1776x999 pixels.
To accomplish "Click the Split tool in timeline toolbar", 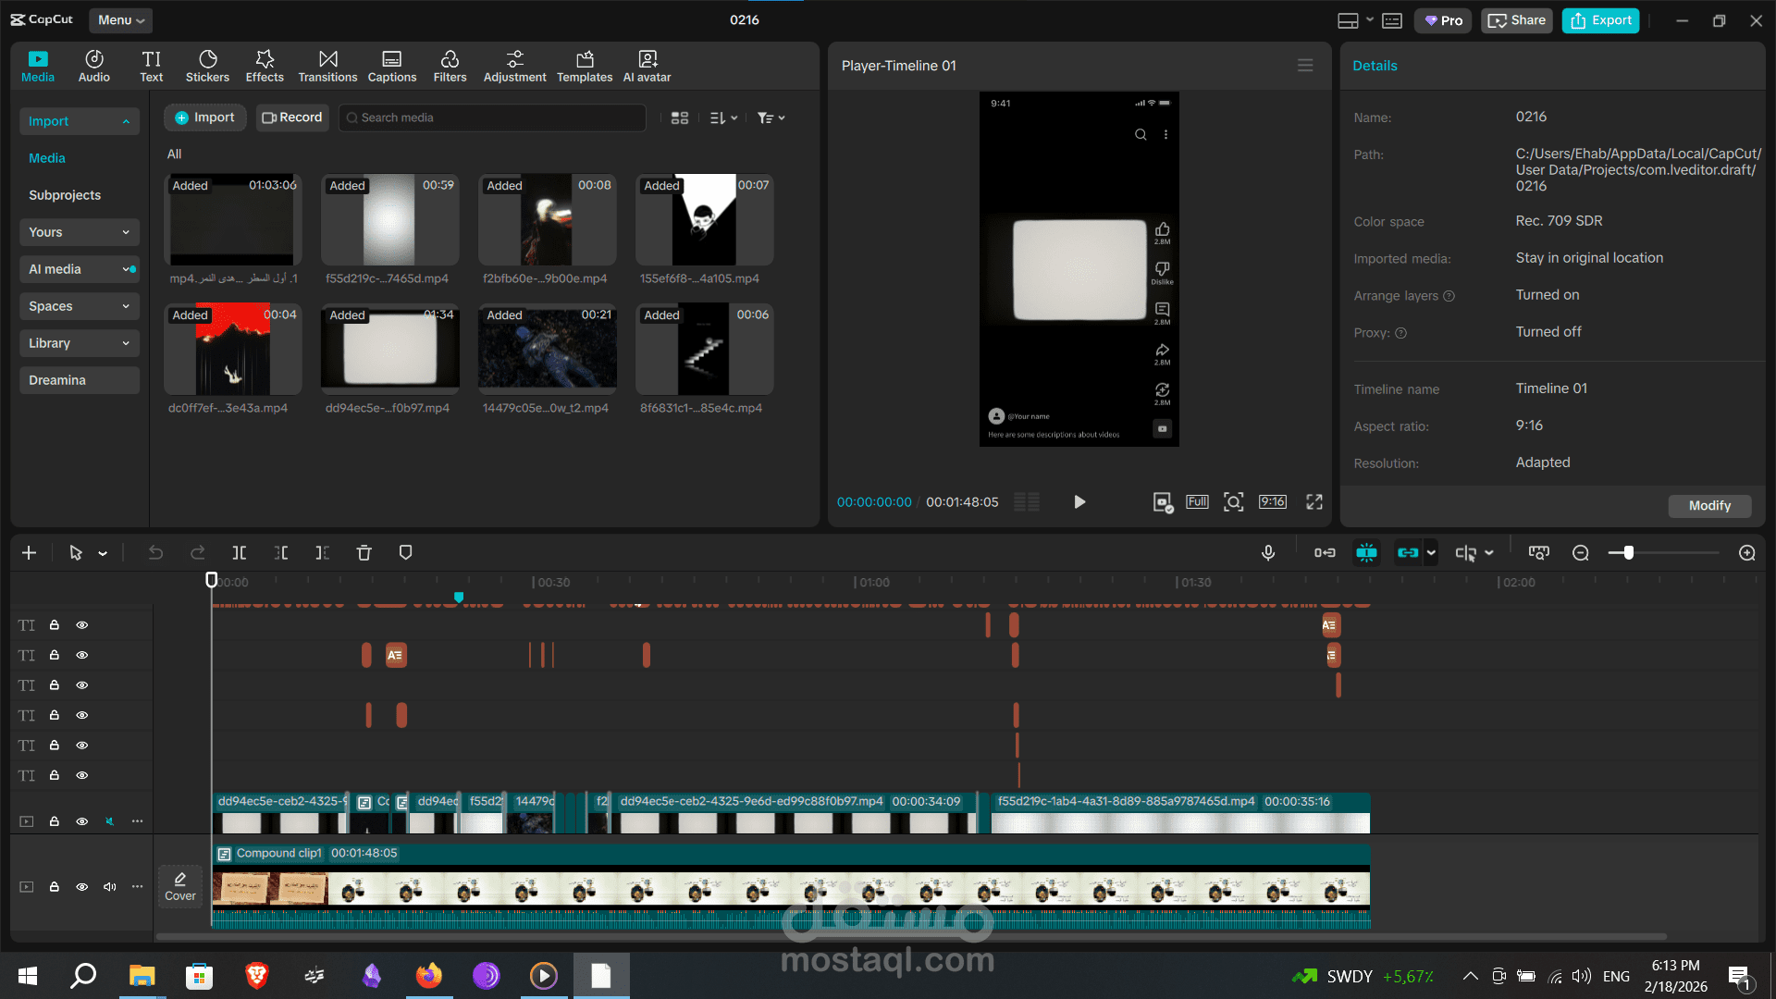I will [x=239, y=552].
